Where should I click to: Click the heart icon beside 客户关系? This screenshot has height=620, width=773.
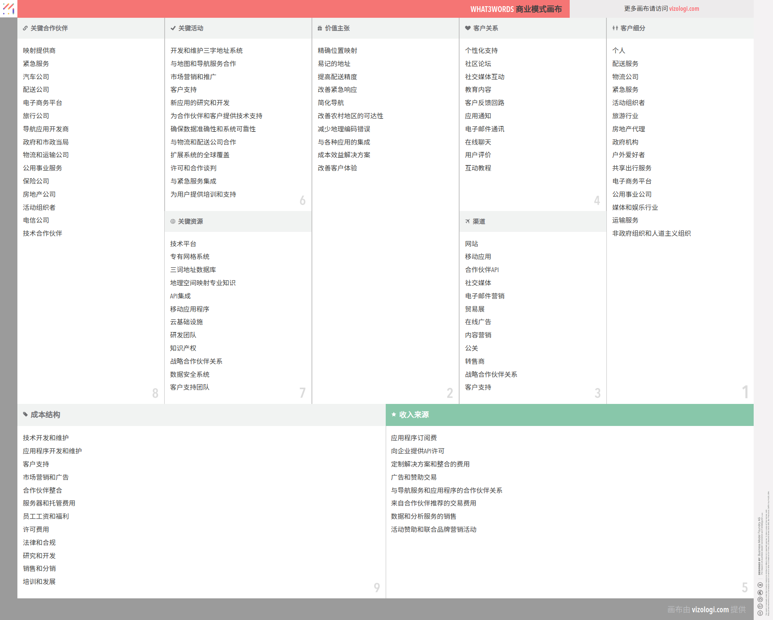[x=468, y=28]
